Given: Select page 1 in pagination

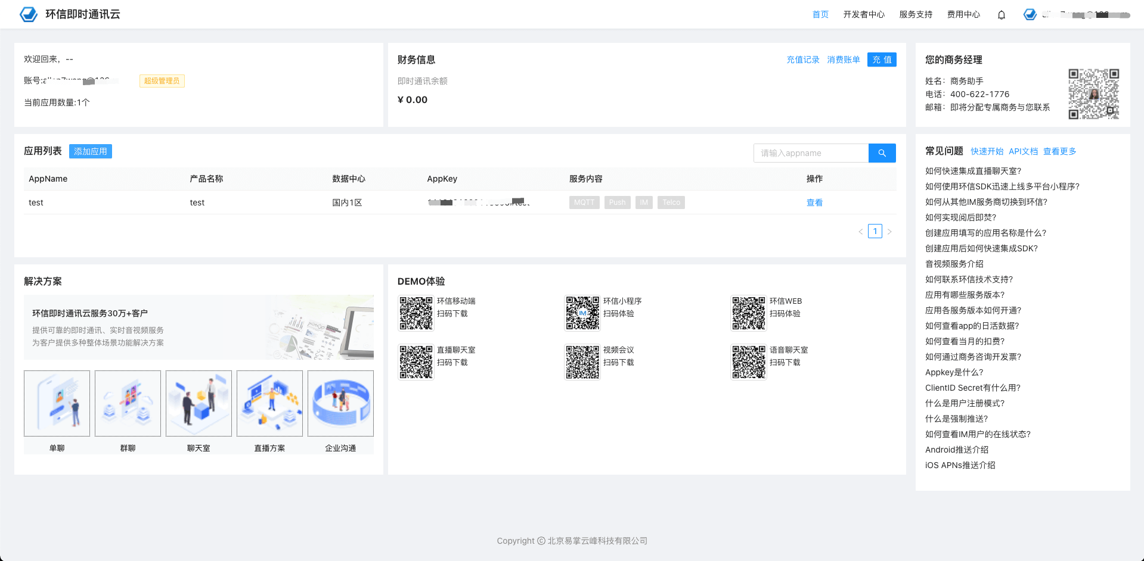Looking at the screenshot, I should coord(875,231).
